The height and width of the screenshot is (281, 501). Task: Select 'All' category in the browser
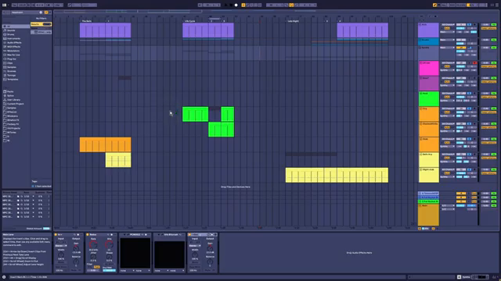click(16, 26)
